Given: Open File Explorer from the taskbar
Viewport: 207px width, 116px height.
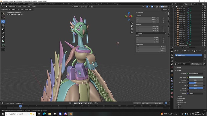Looking at the screenshot, I should (49, 114).
